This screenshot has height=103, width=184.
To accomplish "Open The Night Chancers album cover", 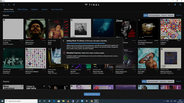I will (x=148, y=29).
